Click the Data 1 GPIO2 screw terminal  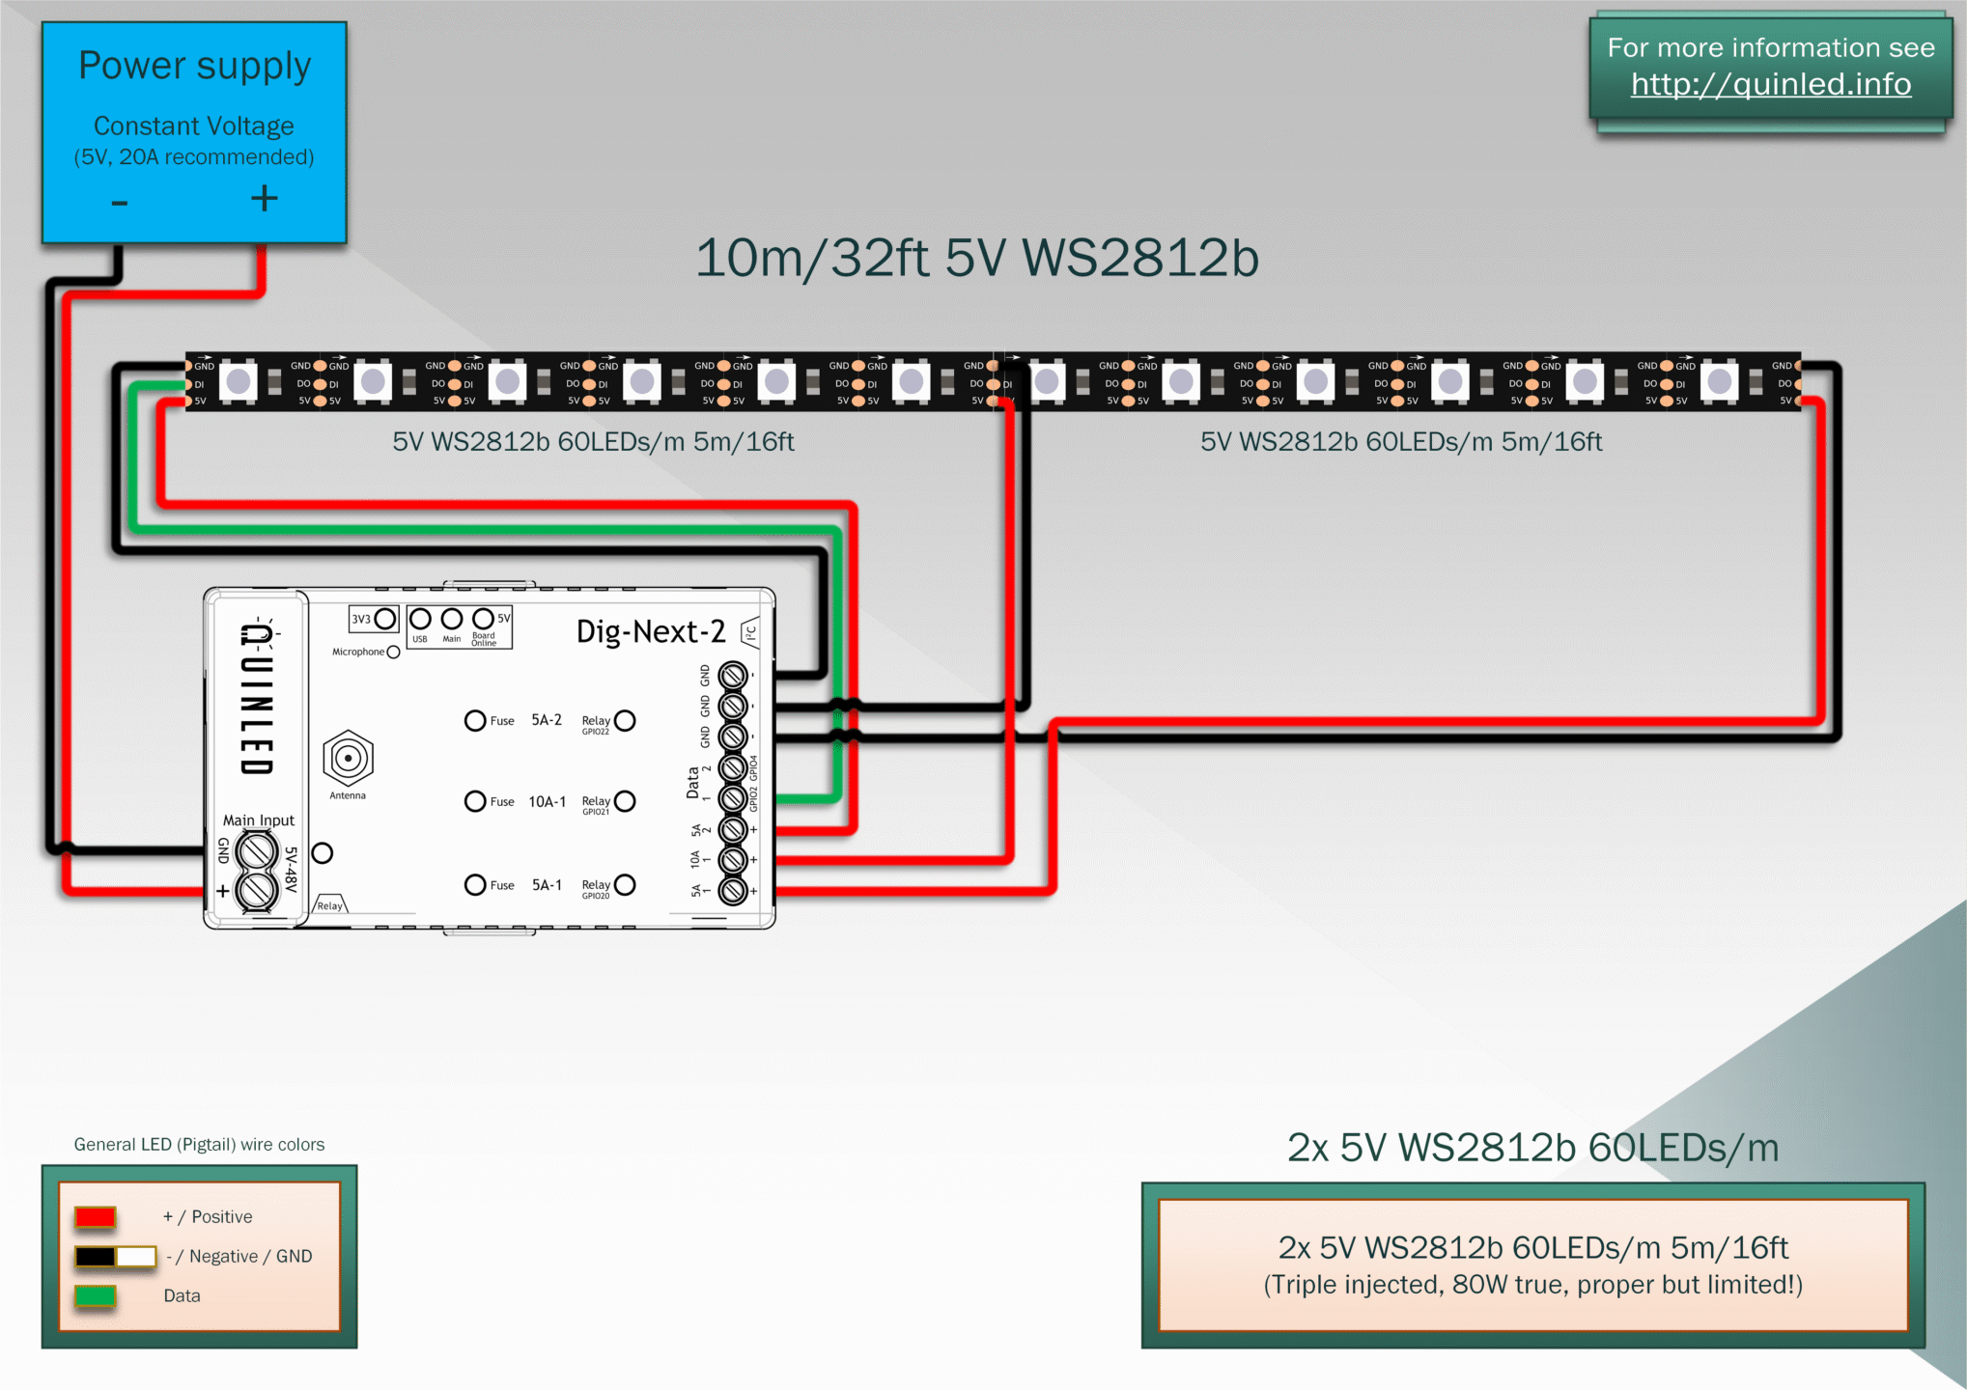tap(733, 799)
